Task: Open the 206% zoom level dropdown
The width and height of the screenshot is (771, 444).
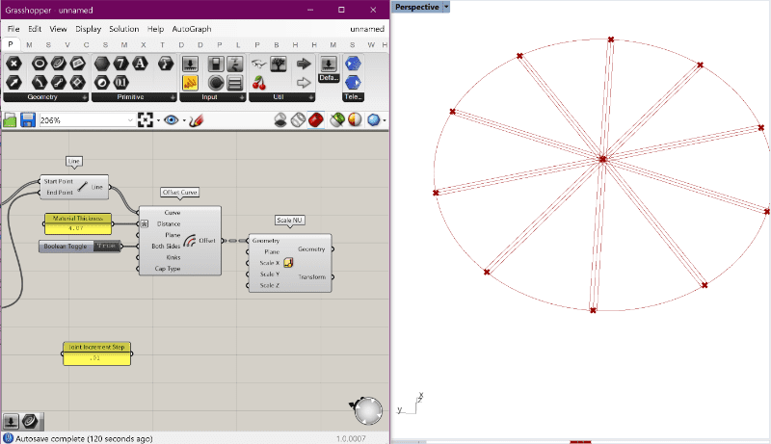Action: [130, 120]
